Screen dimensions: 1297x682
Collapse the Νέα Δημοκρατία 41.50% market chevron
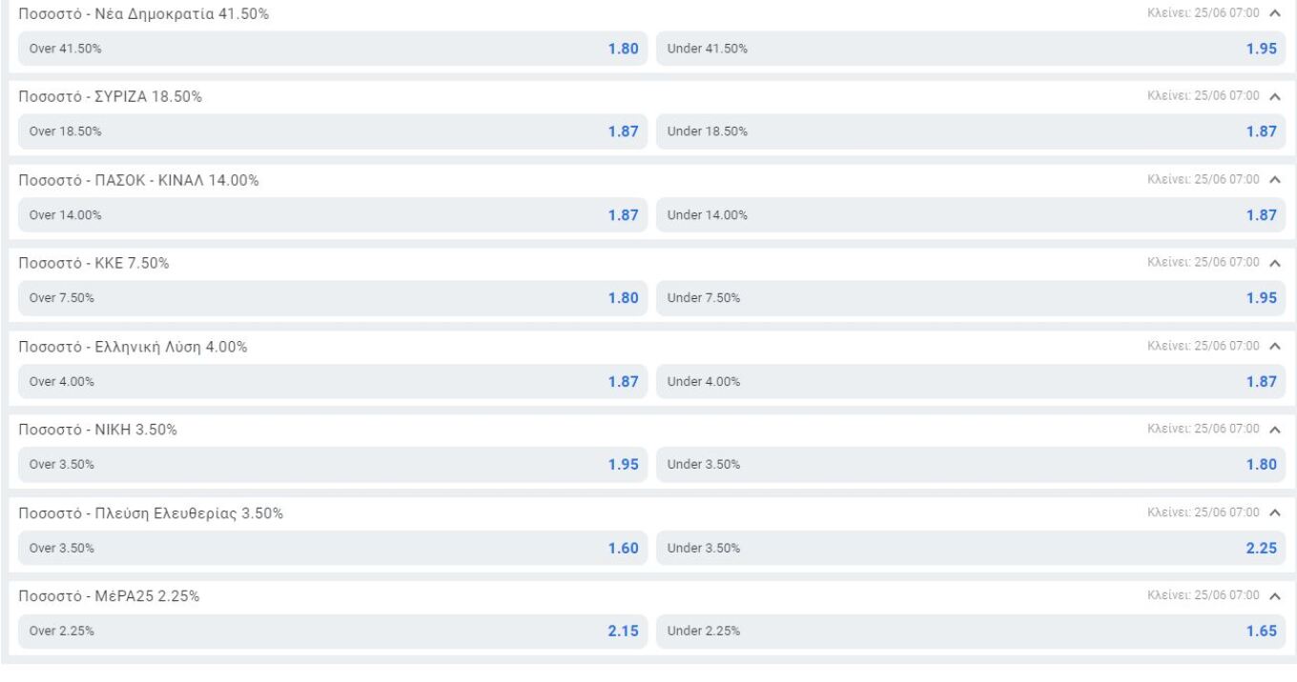(x=1275, y=13)
